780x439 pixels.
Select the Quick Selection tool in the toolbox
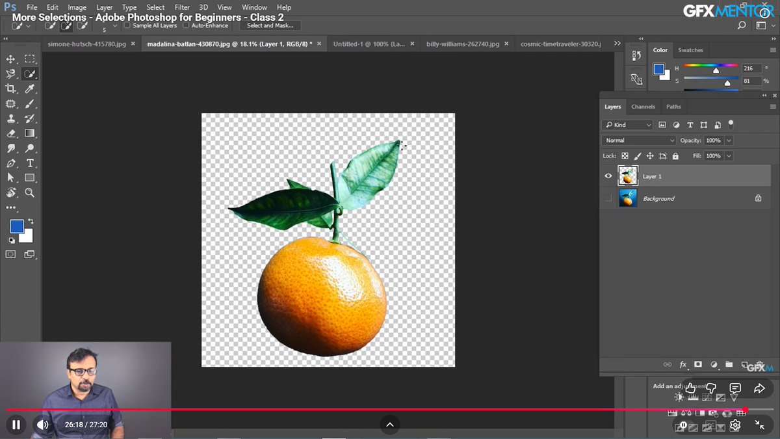(30, 74)
